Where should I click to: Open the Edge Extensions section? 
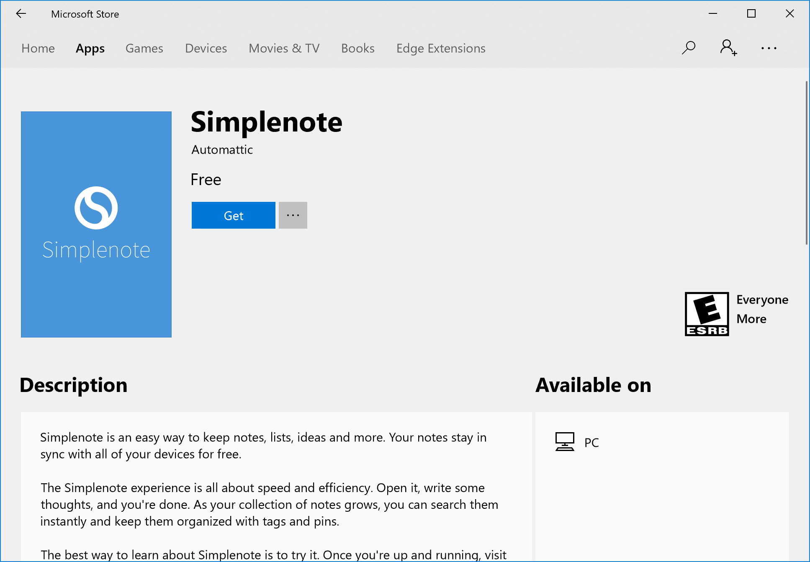click(440, 48)
